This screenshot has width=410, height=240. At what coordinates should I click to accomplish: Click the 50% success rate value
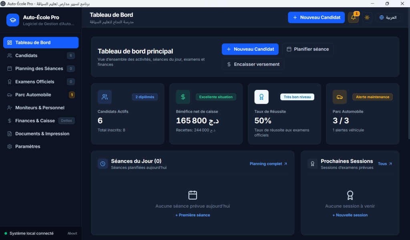(x=263, y=121)
